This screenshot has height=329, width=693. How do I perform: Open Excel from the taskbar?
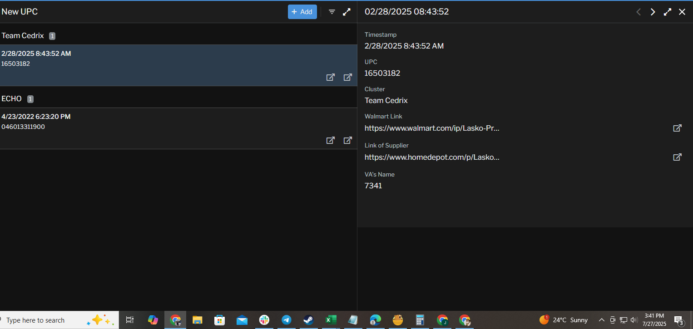[331, 320]
